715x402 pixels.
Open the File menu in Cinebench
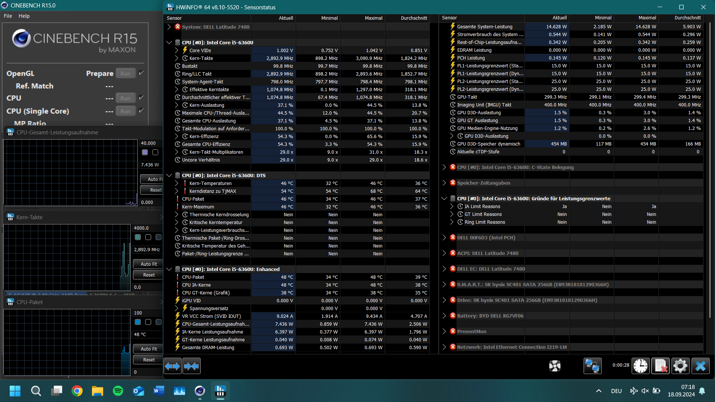tap(7, 16)
